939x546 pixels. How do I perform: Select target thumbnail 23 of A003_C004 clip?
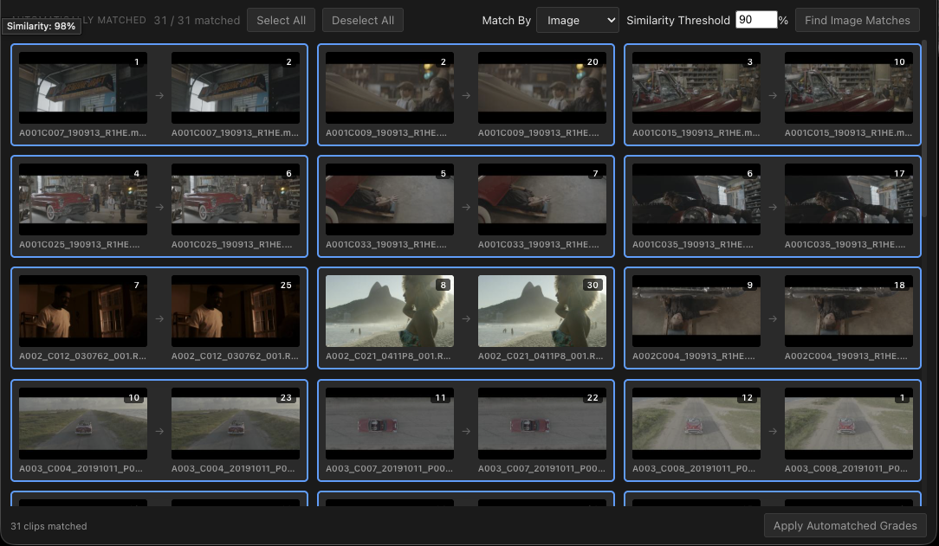(x=236, y=423)
